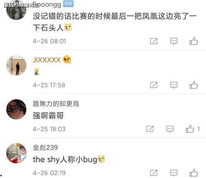Repost the comment posted at 08:01
This screenshot has height=178, width=206.
click(154, 41)
